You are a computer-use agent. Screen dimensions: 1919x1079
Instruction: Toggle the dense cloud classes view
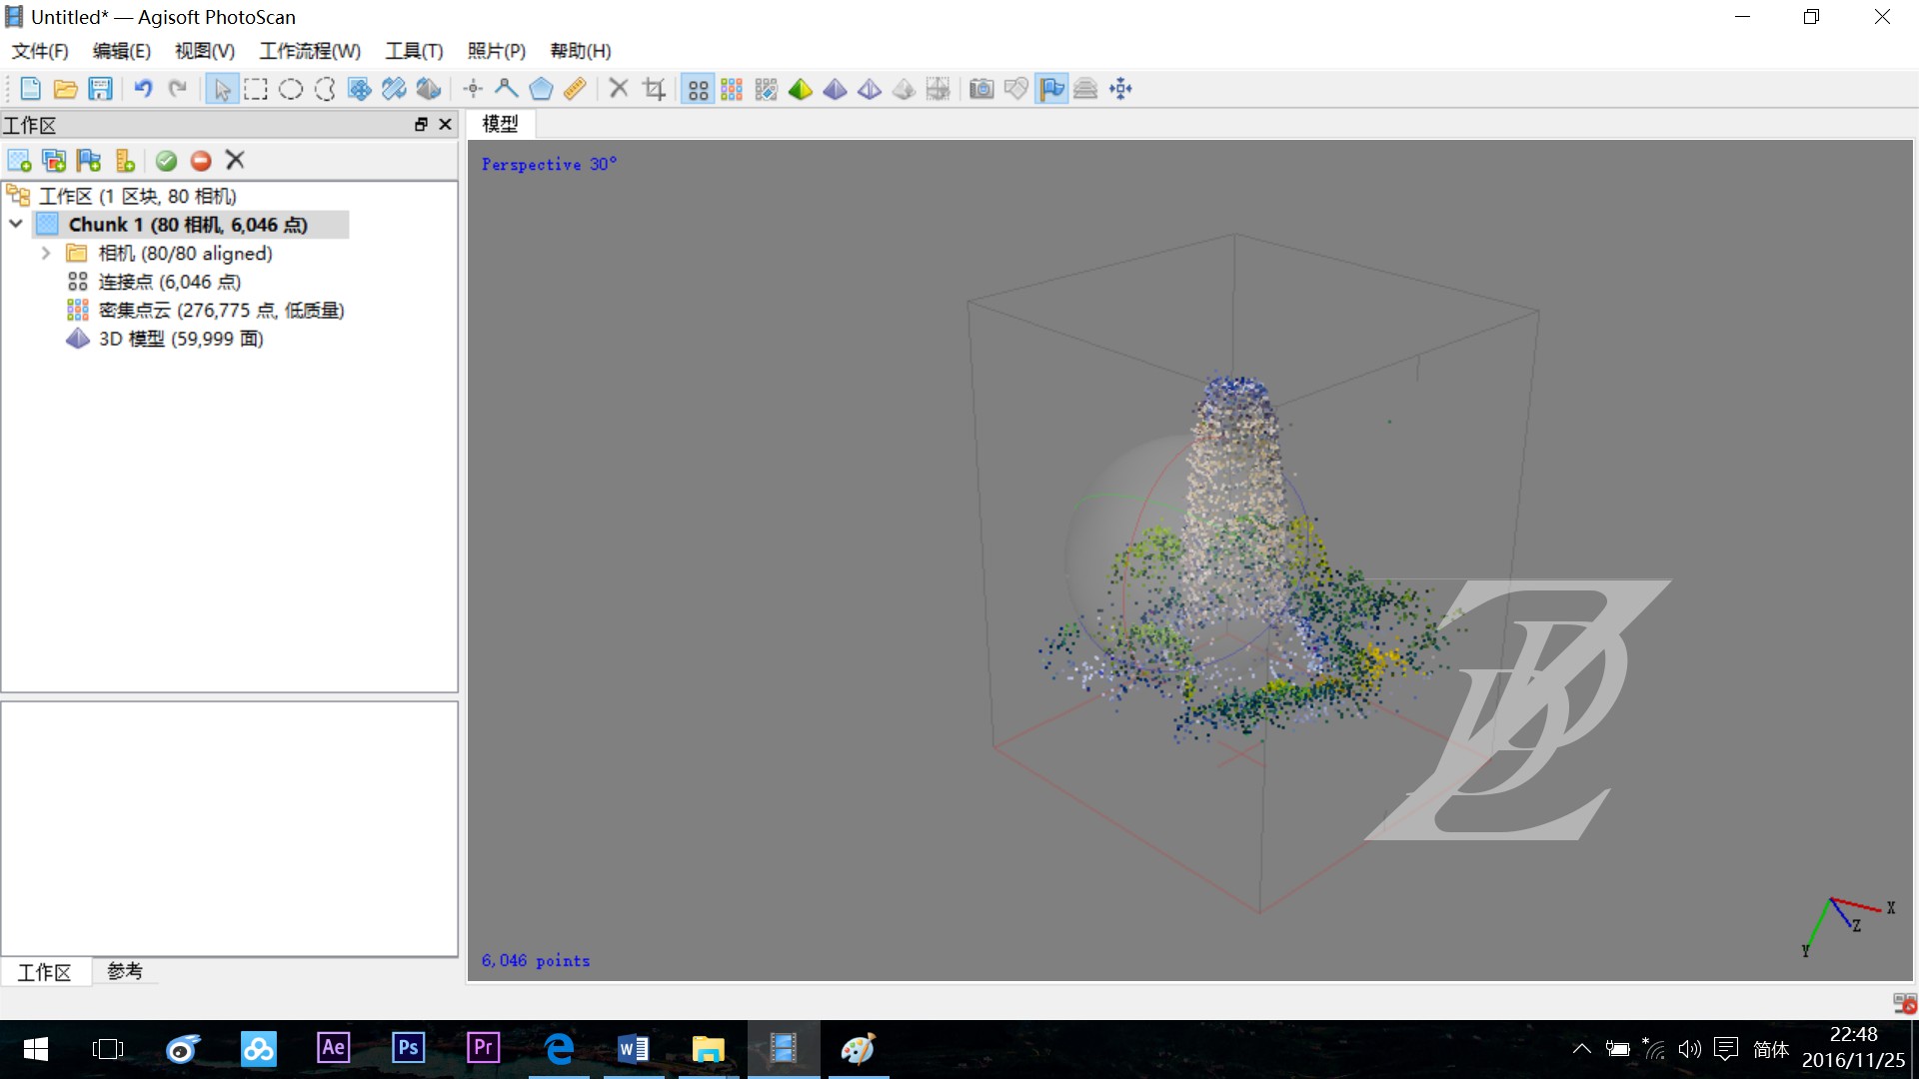point(767,89)
